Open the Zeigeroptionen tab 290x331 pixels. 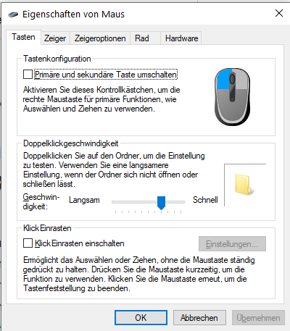[x=100, y=38]
